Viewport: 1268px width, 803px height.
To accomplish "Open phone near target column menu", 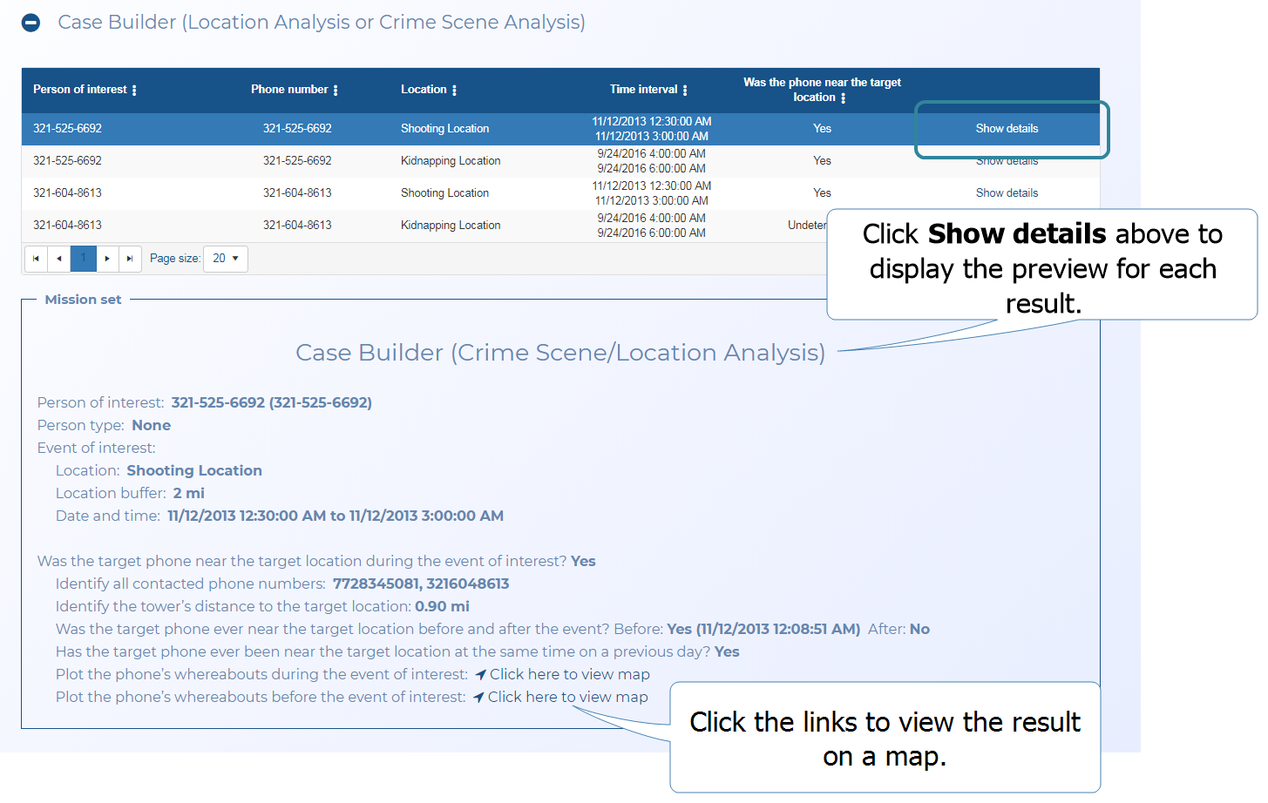I will pyautogui.click(x=843, y=98).
